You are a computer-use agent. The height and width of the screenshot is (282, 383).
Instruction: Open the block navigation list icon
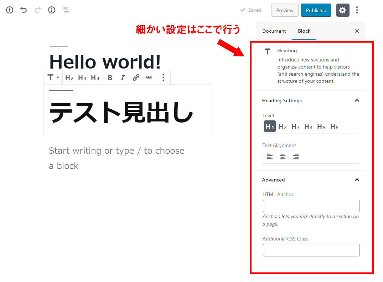coord(66,10)
